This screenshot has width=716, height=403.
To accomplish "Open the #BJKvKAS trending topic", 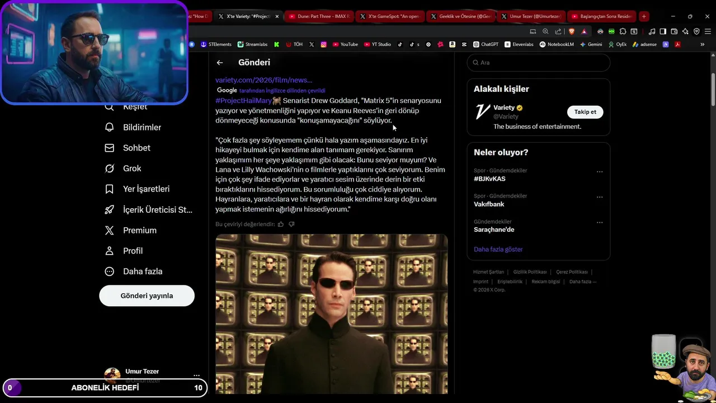I will coord(489,179).
